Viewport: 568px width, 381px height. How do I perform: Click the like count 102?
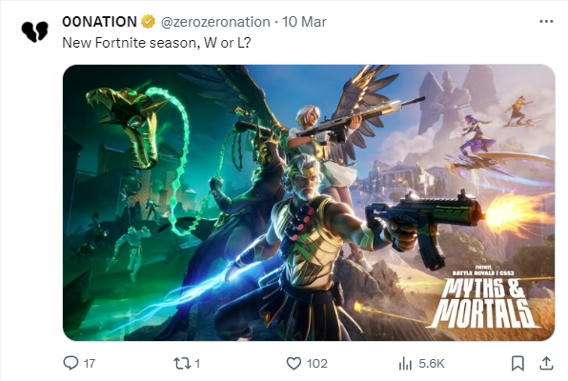(317, 363)
